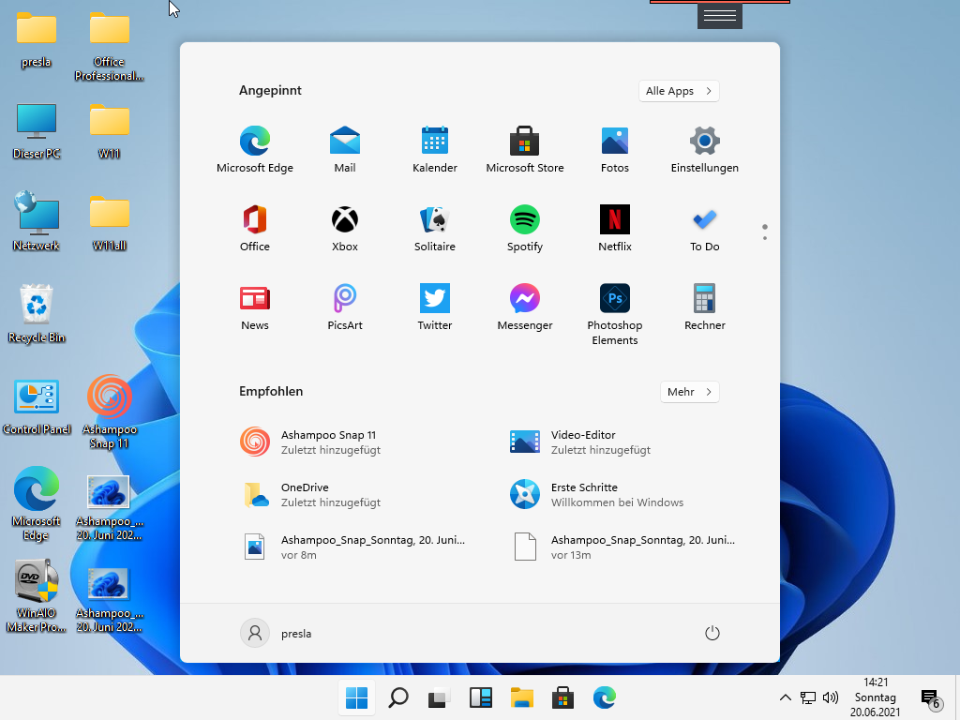Open the Twitter app
960x720 pixels.
coord(435,307)
